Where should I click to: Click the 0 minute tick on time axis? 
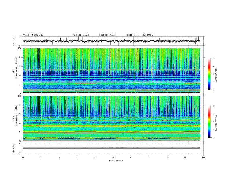23,157
